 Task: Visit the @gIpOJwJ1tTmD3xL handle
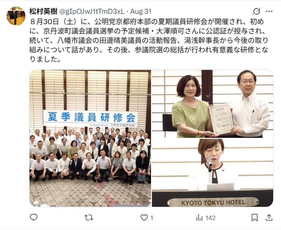point(92,12)
